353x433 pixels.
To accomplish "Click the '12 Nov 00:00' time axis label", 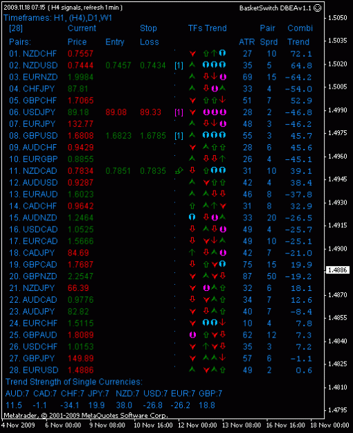I will pos(197,425).
